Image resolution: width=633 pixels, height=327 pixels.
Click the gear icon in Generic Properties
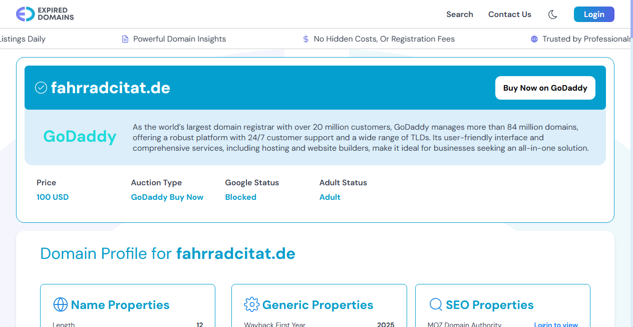point(251,304)
